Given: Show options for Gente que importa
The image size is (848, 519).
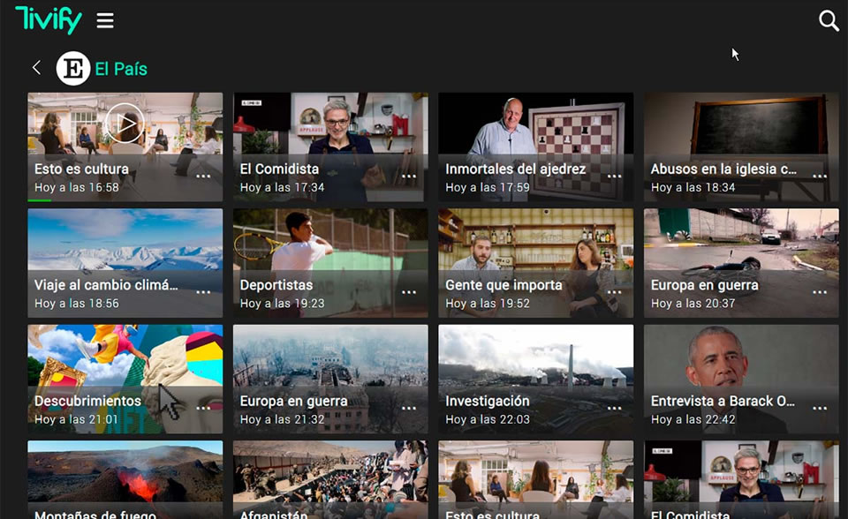Looking at the screenshot, I should [614, 292].
